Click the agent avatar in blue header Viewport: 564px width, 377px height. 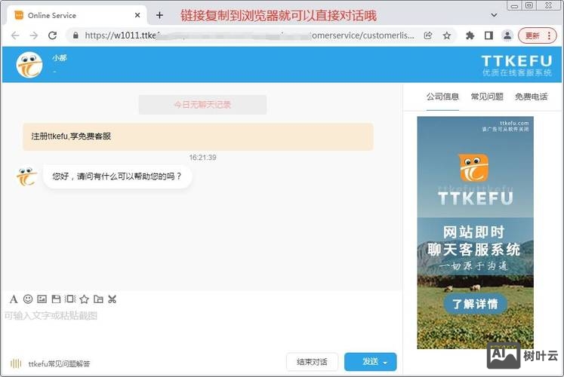pyautogui.click(x=29, y=65)
